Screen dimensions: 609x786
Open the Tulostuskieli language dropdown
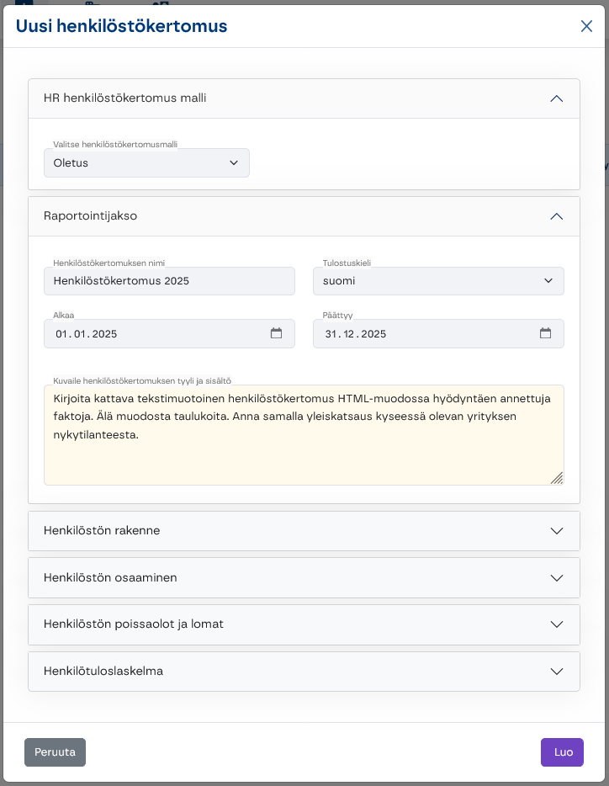point(437,281)
